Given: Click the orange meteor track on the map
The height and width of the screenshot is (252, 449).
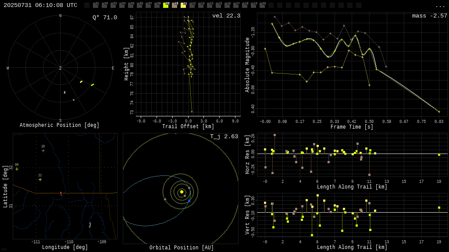Looking at the screenshot, I should [61, 194].
